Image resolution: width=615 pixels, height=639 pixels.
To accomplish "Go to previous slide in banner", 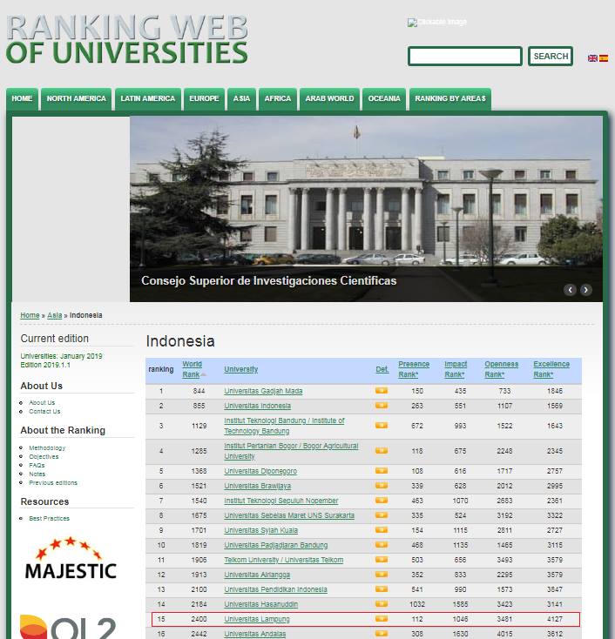I will (571, 290).
